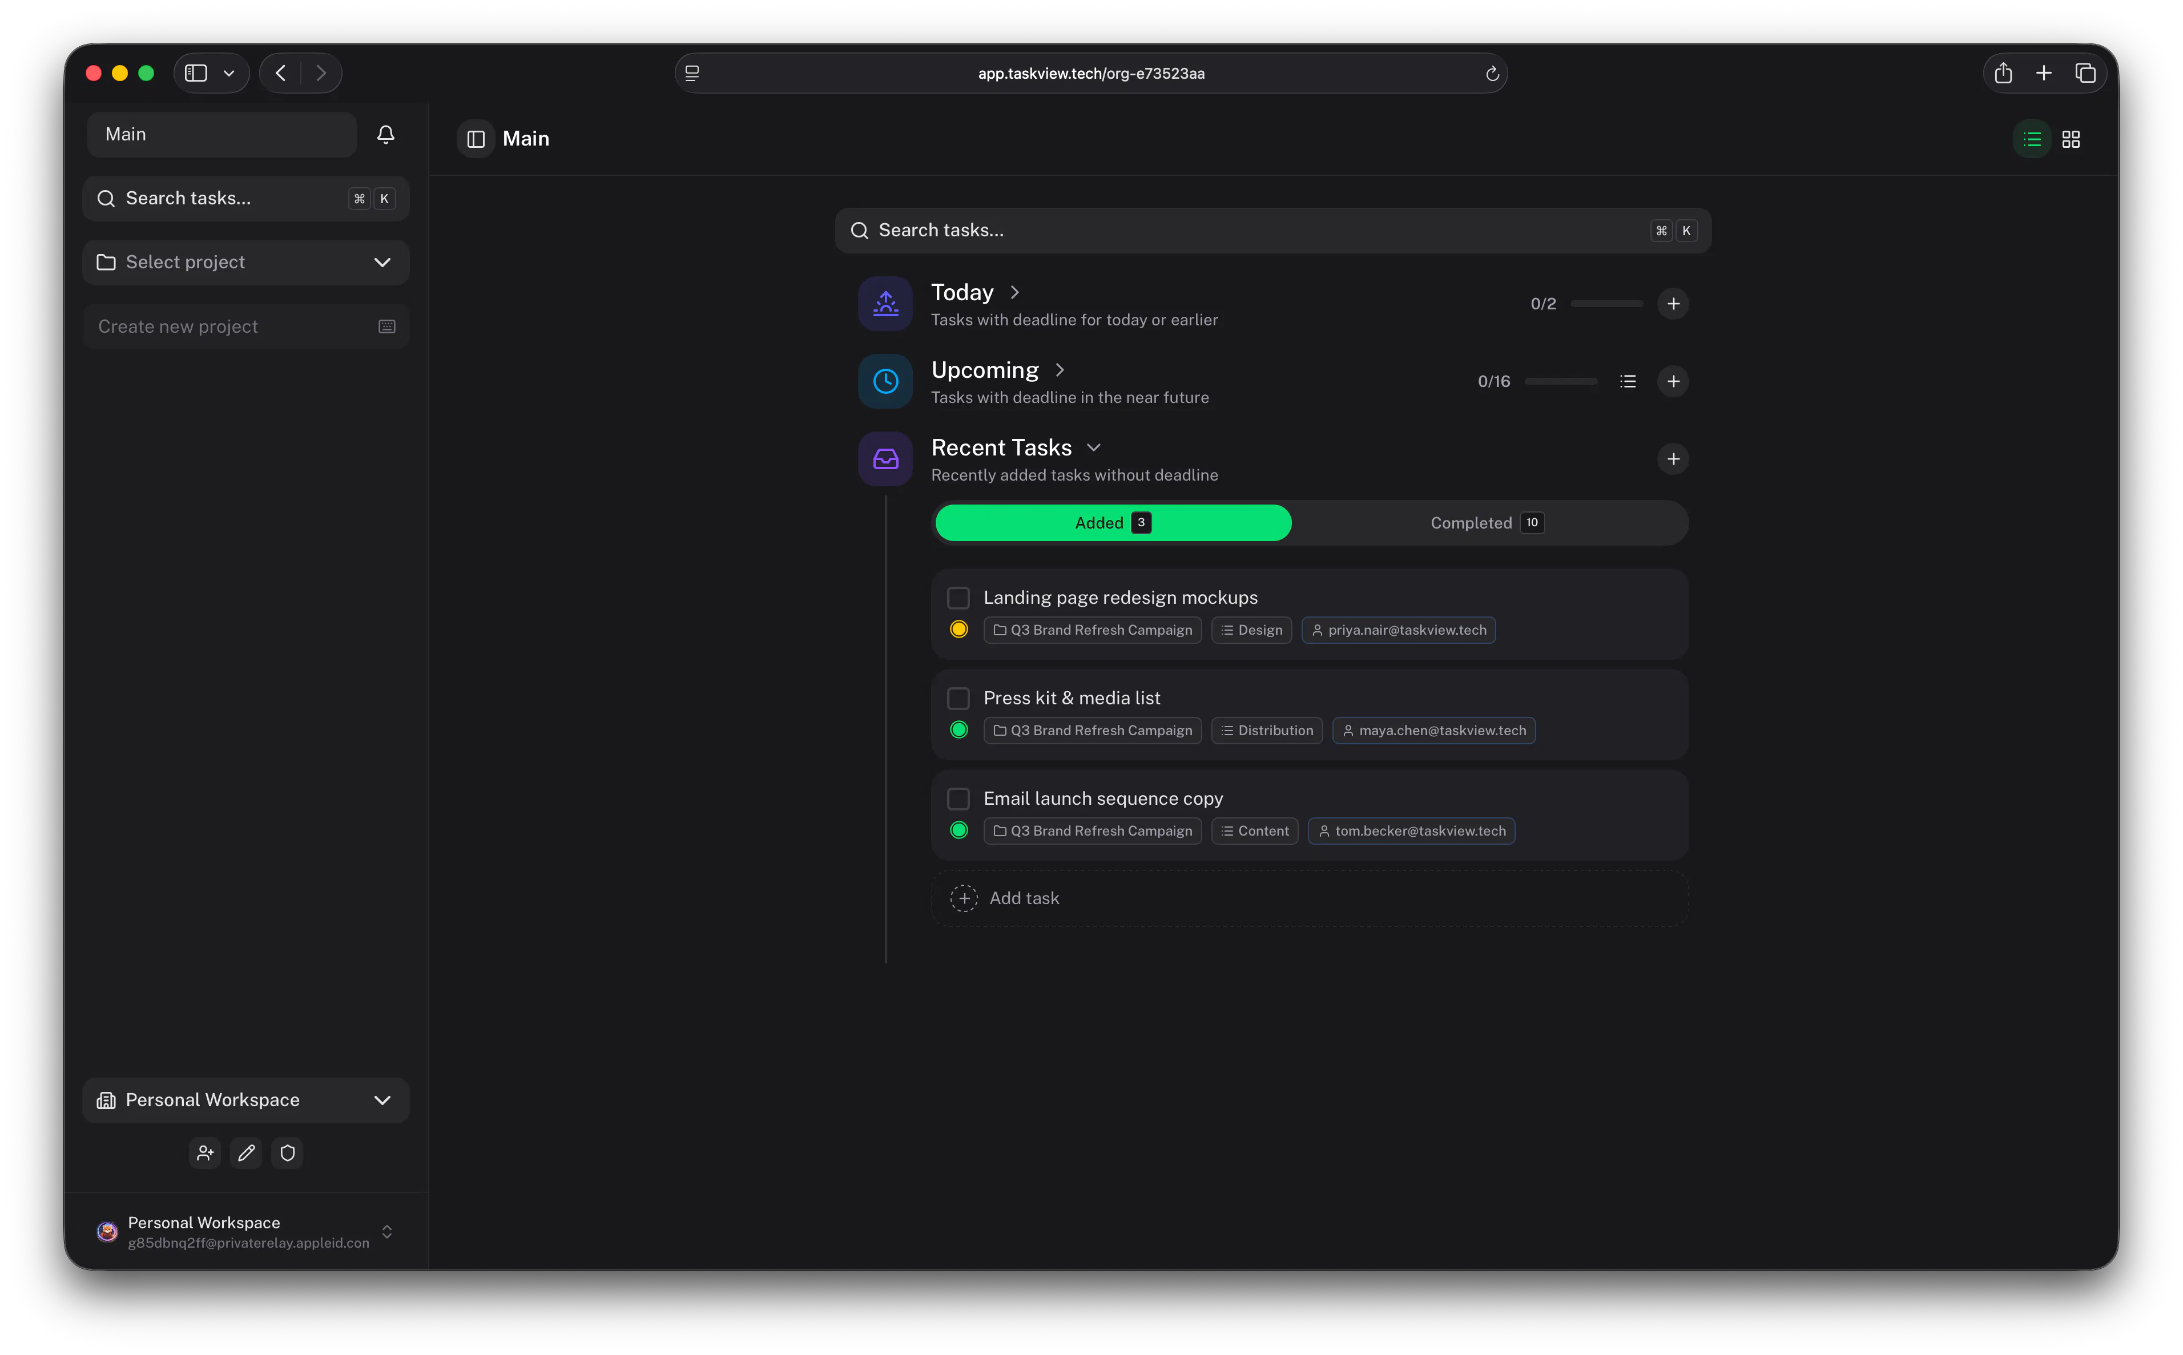Open Q3 Brand Refresh Campaign tag on Press kit task
Image resolution: width=2183 pixels, height=1355 pixels.
point(1093,731)
